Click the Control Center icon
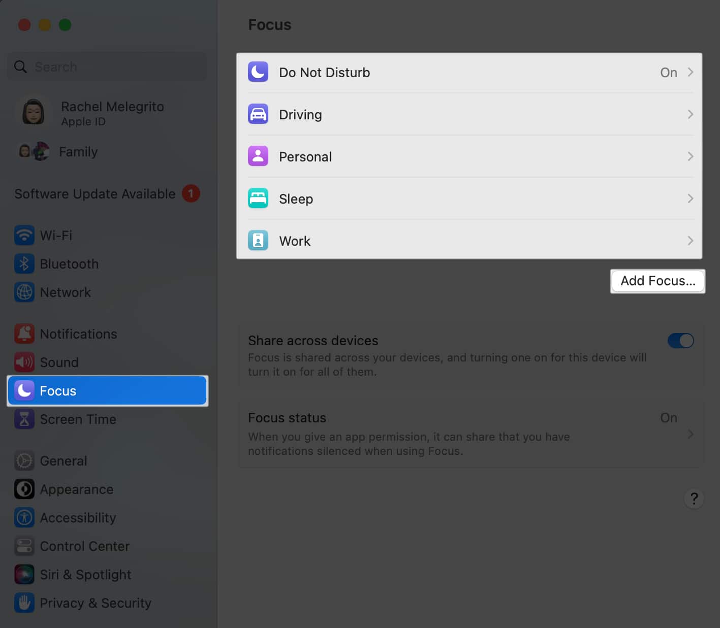 [x=24, y=546]
